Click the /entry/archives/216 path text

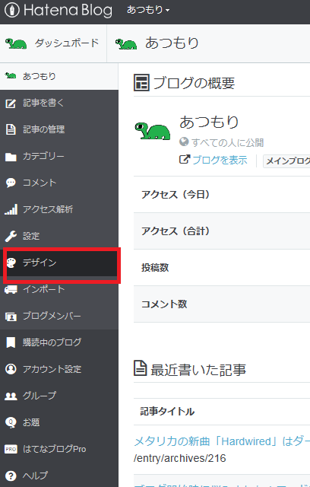(180, 458)
